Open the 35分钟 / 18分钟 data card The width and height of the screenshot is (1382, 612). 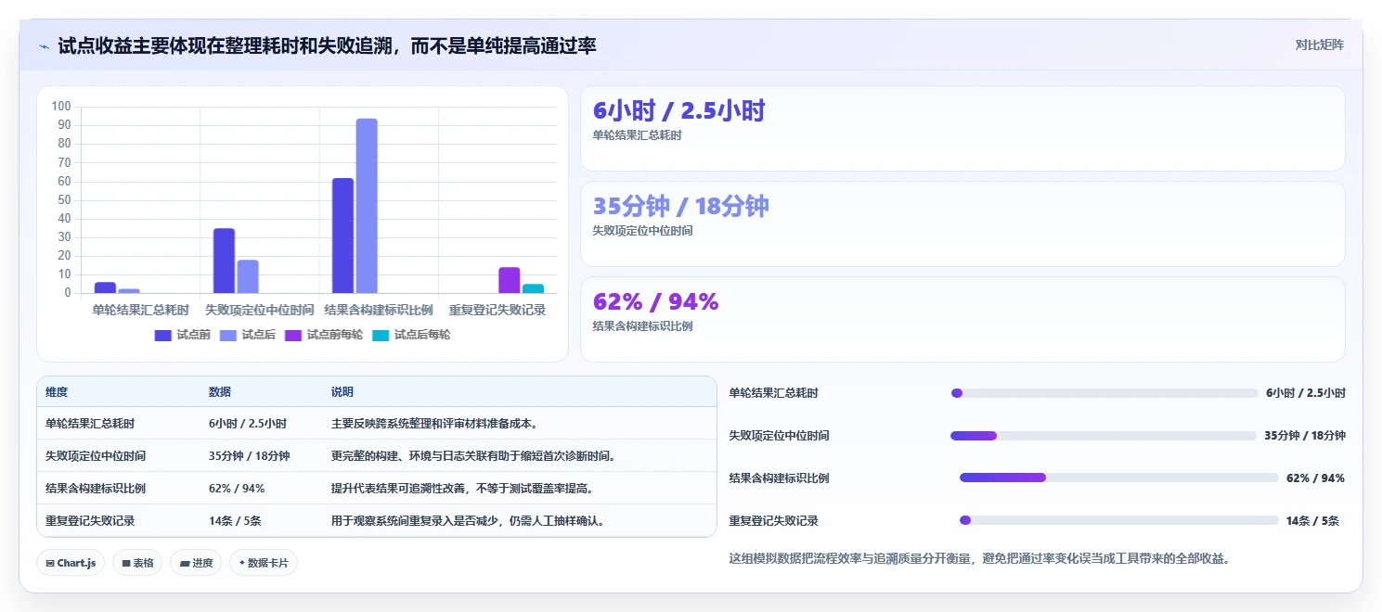point(962,223)
